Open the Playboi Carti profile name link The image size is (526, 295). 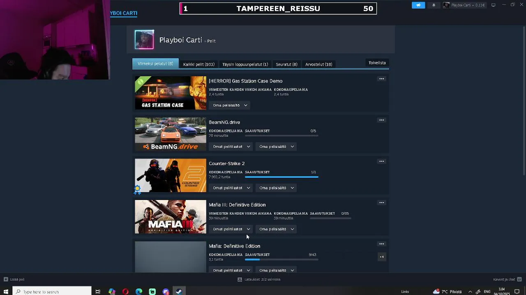(180, 40)
